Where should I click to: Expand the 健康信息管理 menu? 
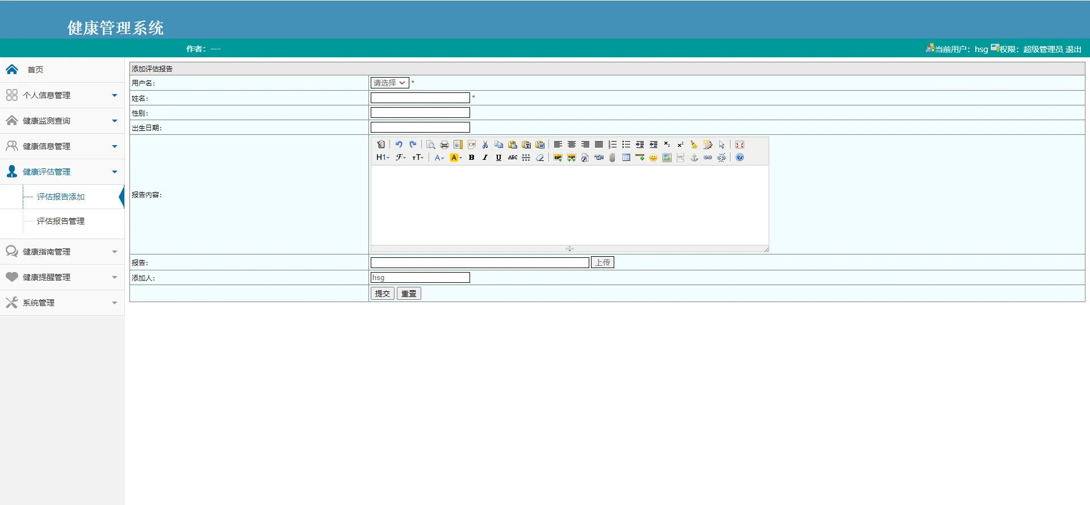62,146
